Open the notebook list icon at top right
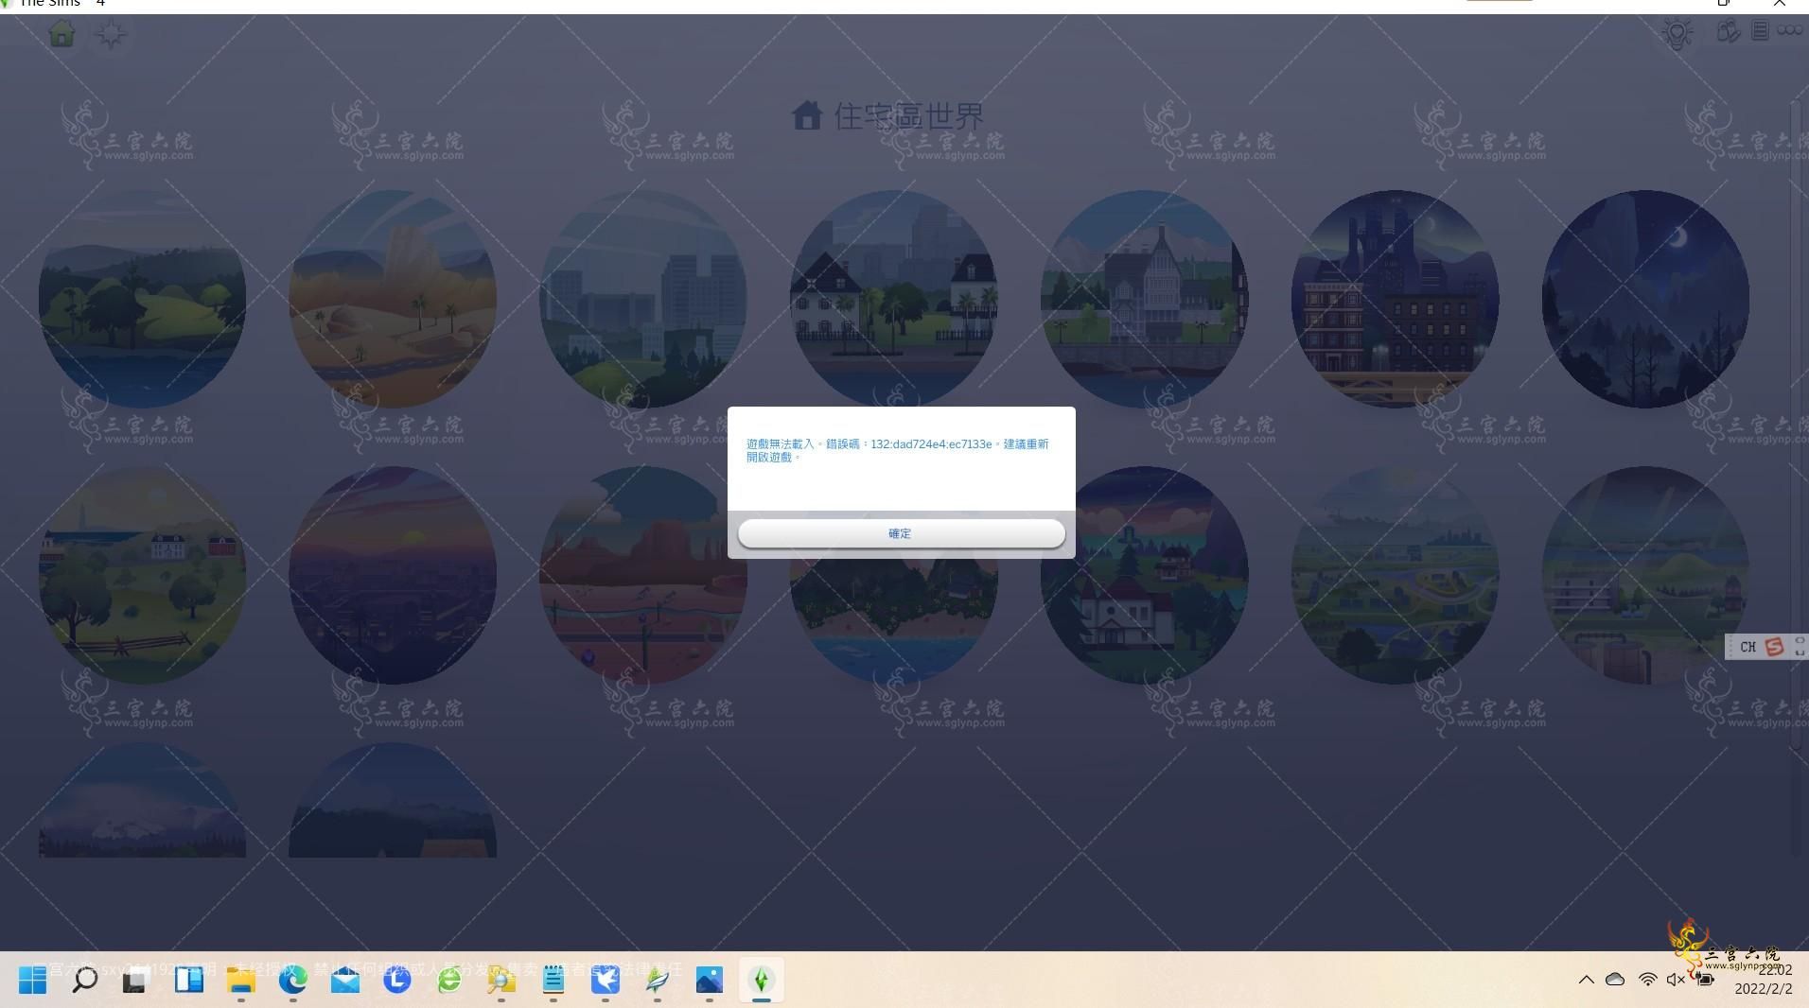 1760,31
